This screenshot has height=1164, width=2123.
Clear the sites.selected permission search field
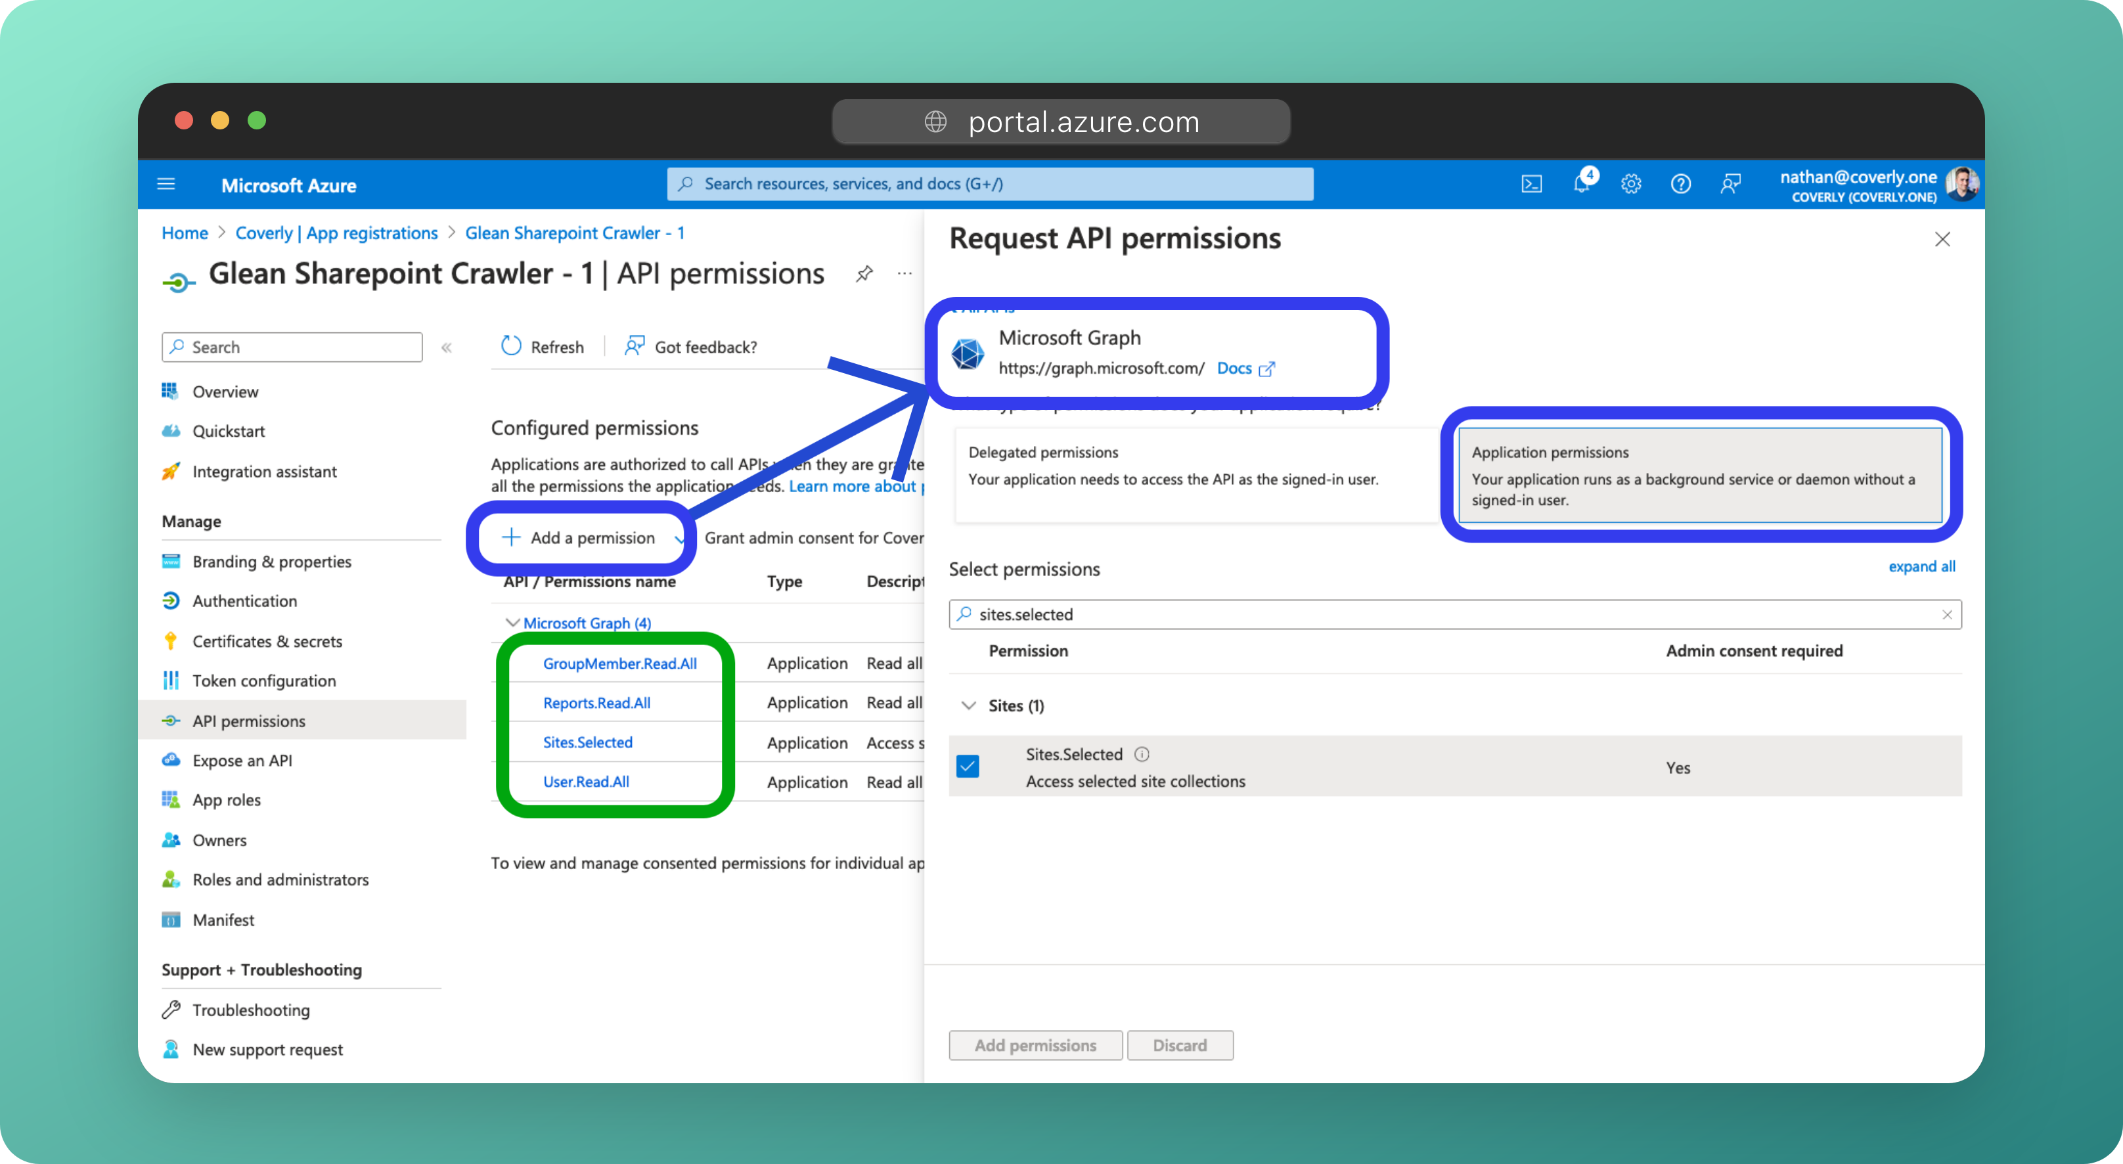[x=1947, y=615]
